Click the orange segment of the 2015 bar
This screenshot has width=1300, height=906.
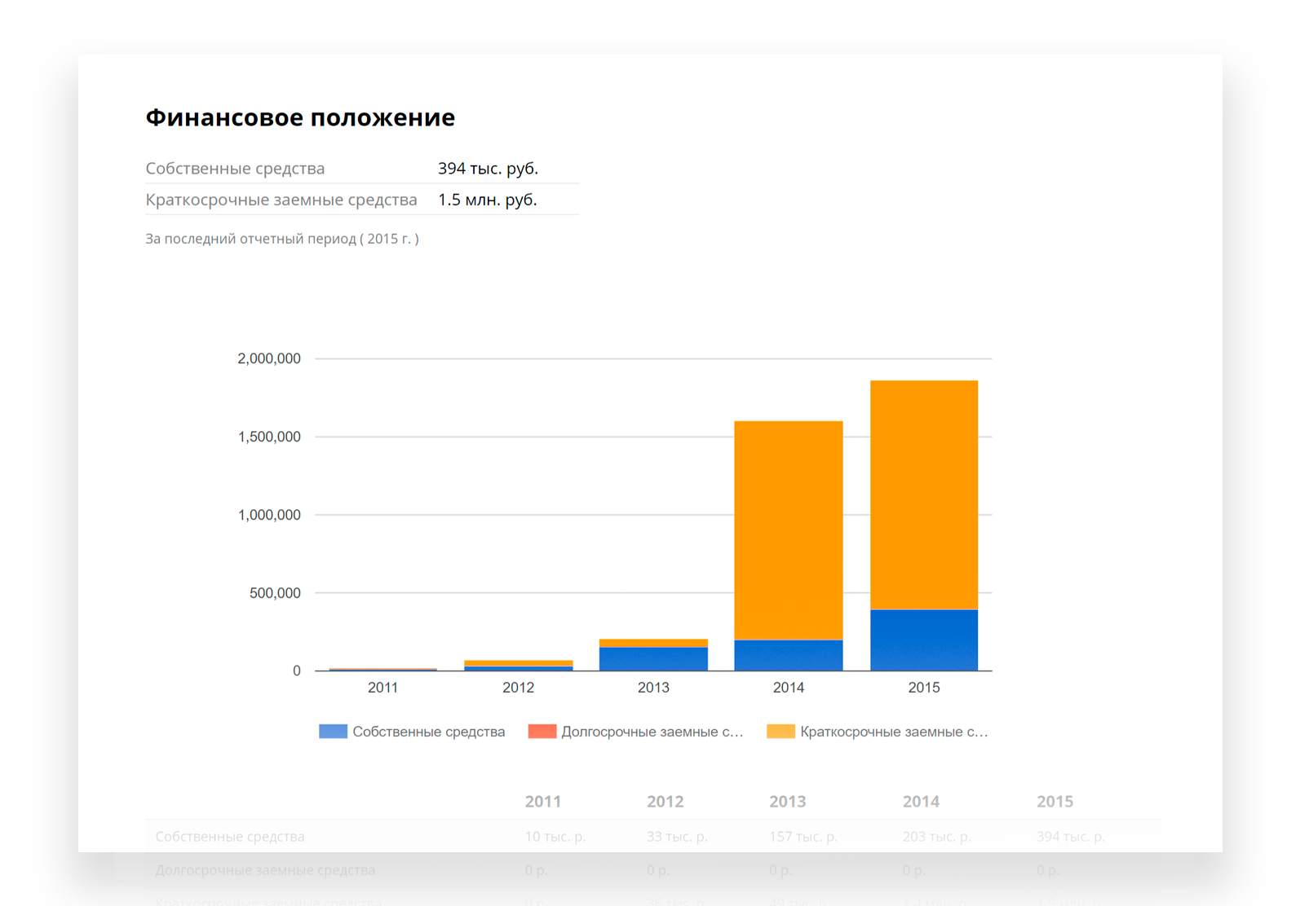[924, 495]
